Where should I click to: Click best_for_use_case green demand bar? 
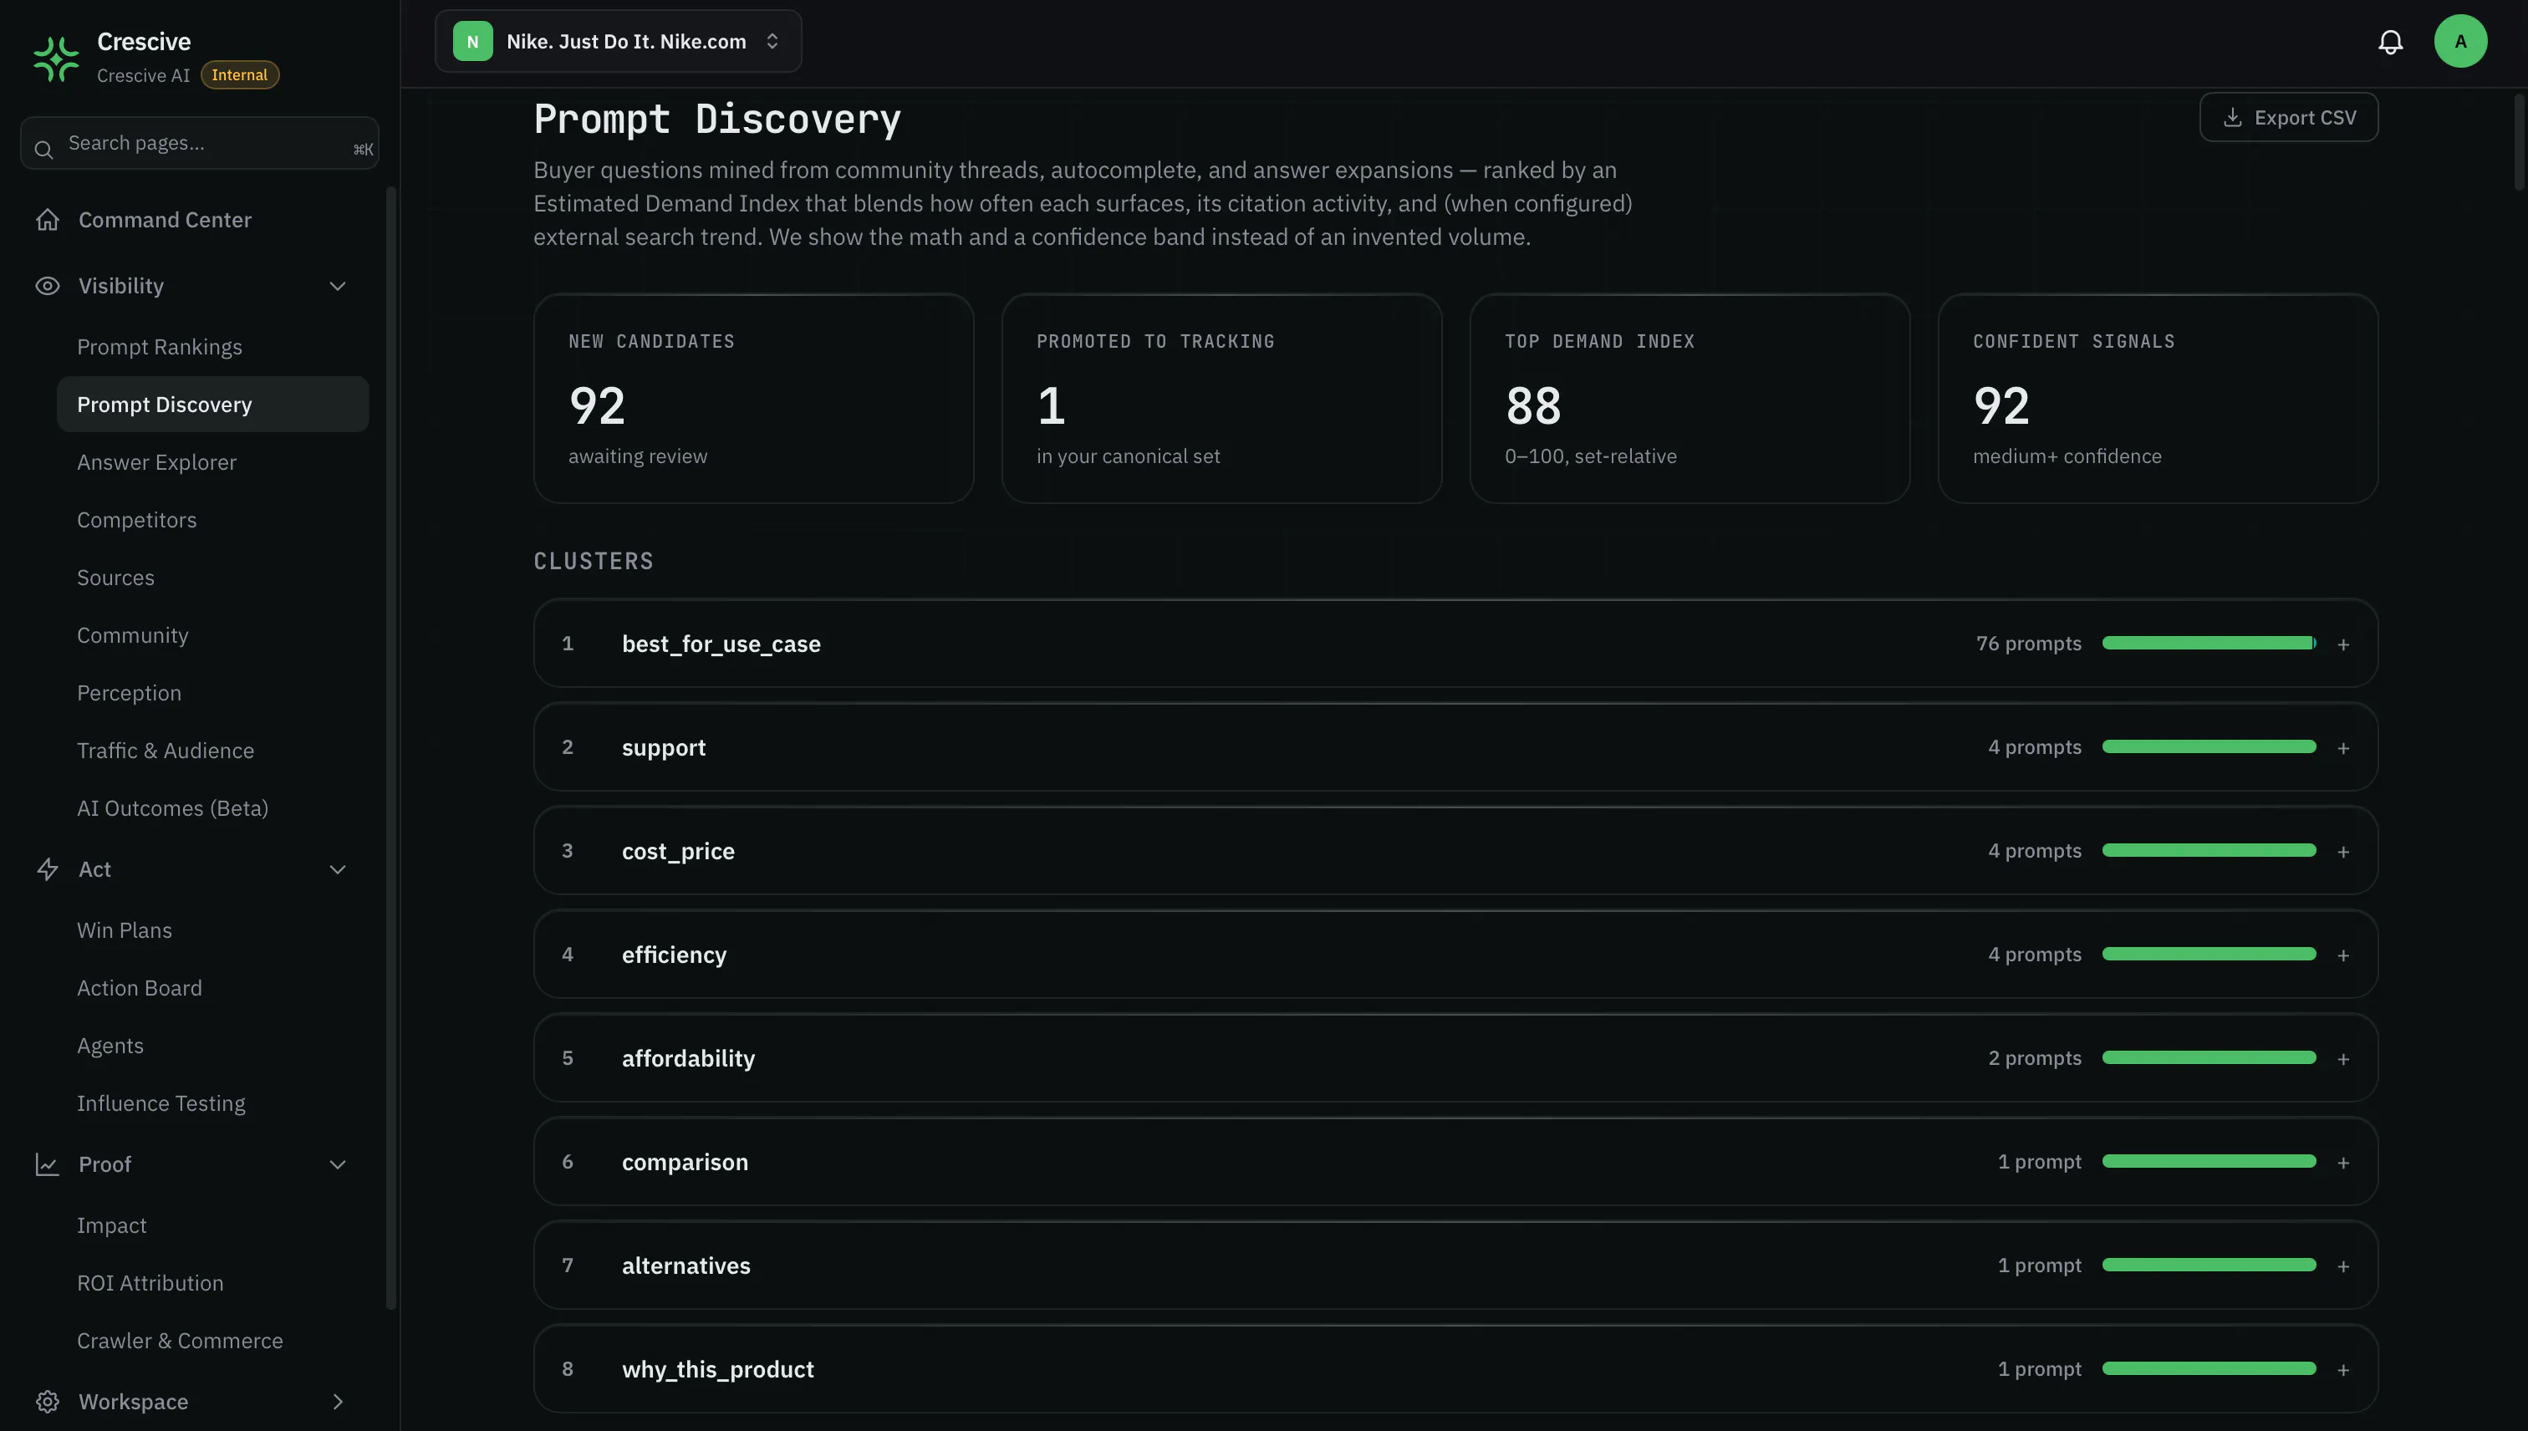tap(2209, 643)
